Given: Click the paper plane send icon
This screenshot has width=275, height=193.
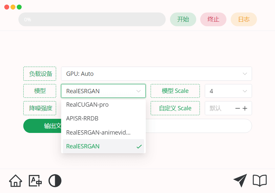Looking at the screenshot, I should (x=240, y=181).
